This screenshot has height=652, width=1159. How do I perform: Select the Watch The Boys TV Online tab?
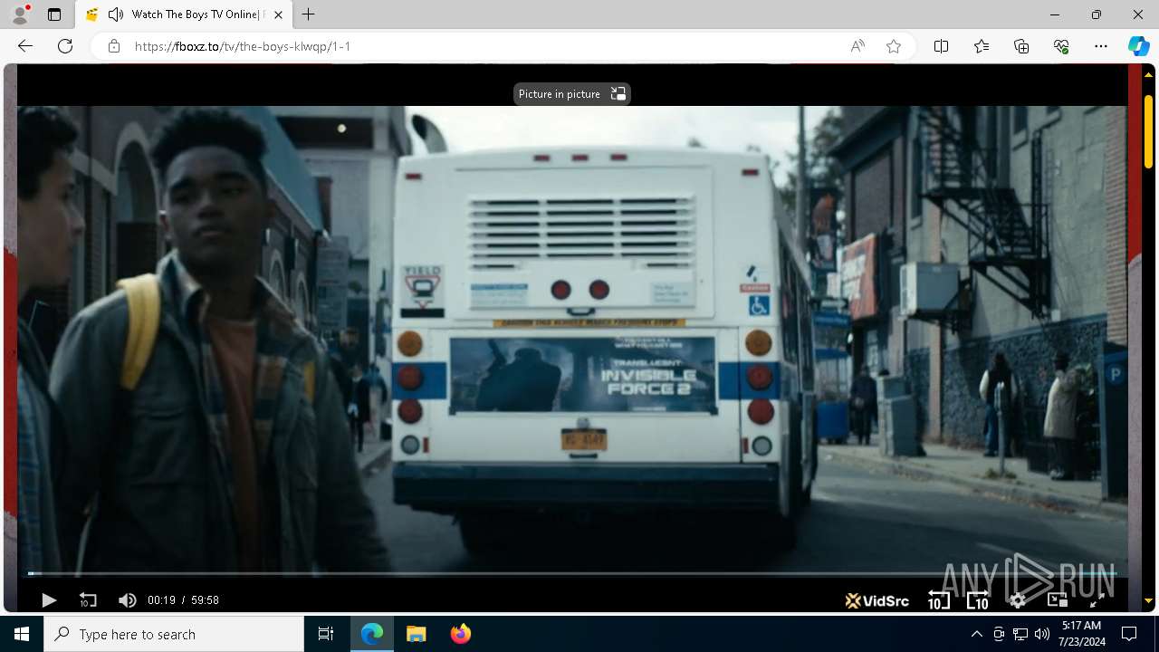(x=184, y=14)
